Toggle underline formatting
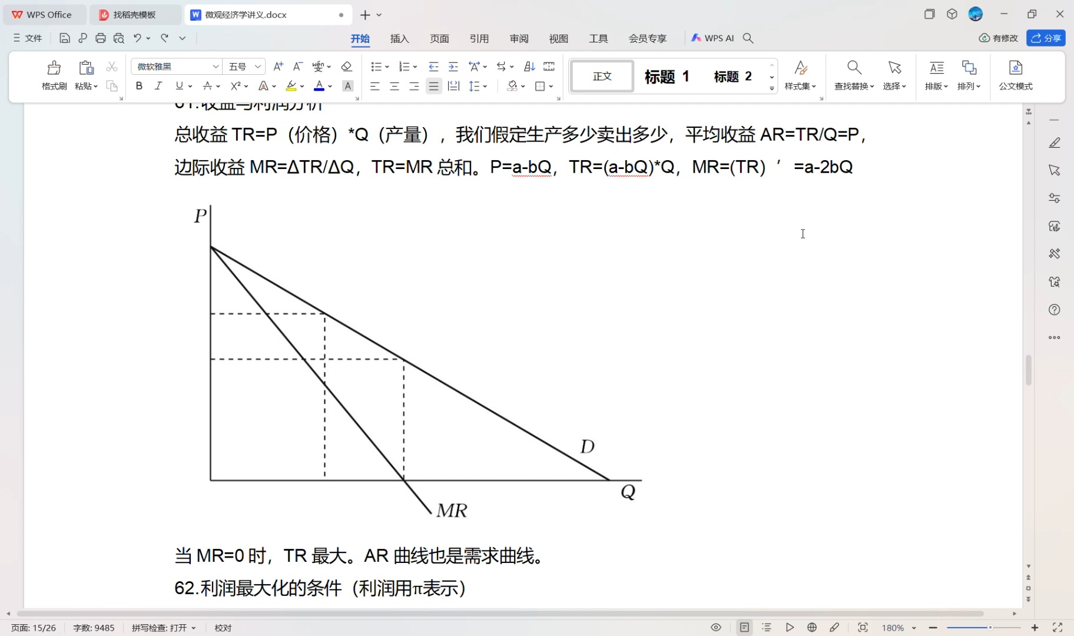The width and height of the screenshot is (1074, 636). (x=178, y=86)
